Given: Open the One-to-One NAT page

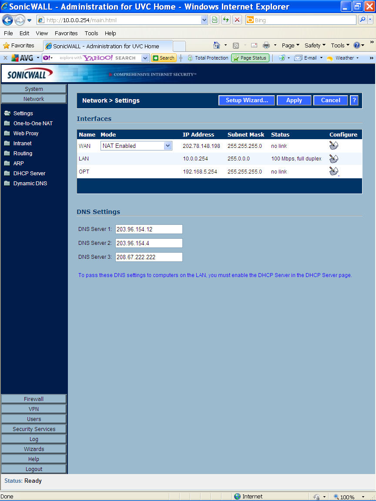Looking at the screenshot, I should click(33, 124).
